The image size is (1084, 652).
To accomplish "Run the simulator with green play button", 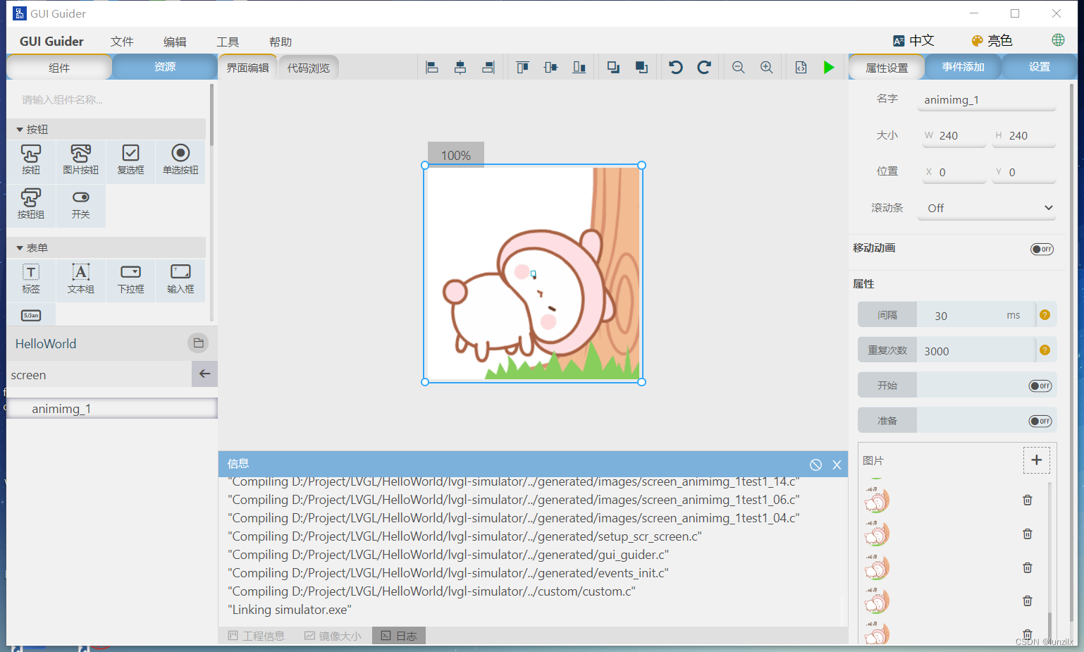I will 829,68.
